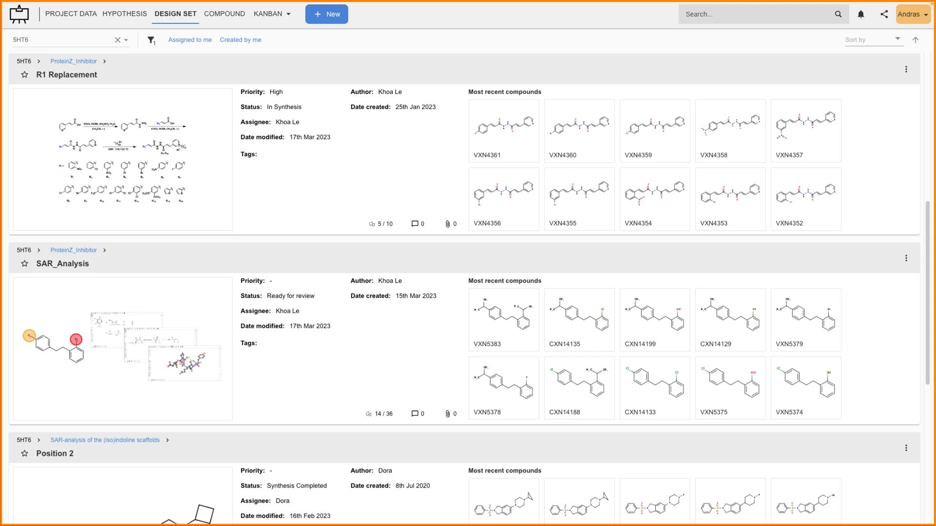Screen dimensions: 936x526
Task: Reverse sort order with the up arrow
Action: [916, 40]
